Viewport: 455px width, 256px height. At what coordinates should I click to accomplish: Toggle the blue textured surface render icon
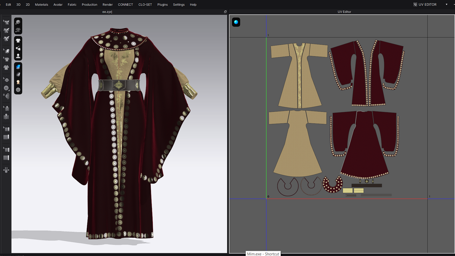point(18,67)
